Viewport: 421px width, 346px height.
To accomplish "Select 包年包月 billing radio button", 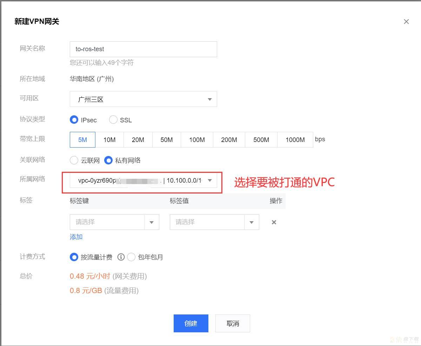I will (x=131, y=257).
